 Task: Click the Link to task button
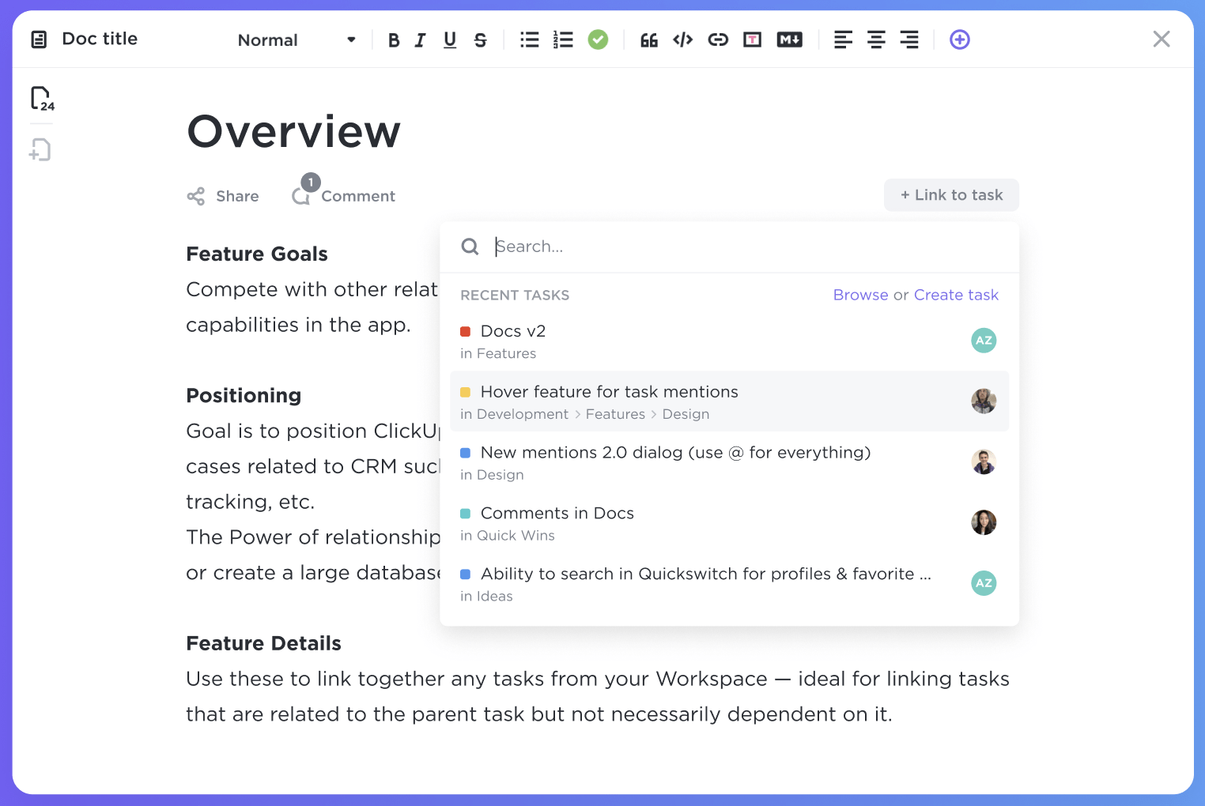pyautogui.click(x=951, y=195)
